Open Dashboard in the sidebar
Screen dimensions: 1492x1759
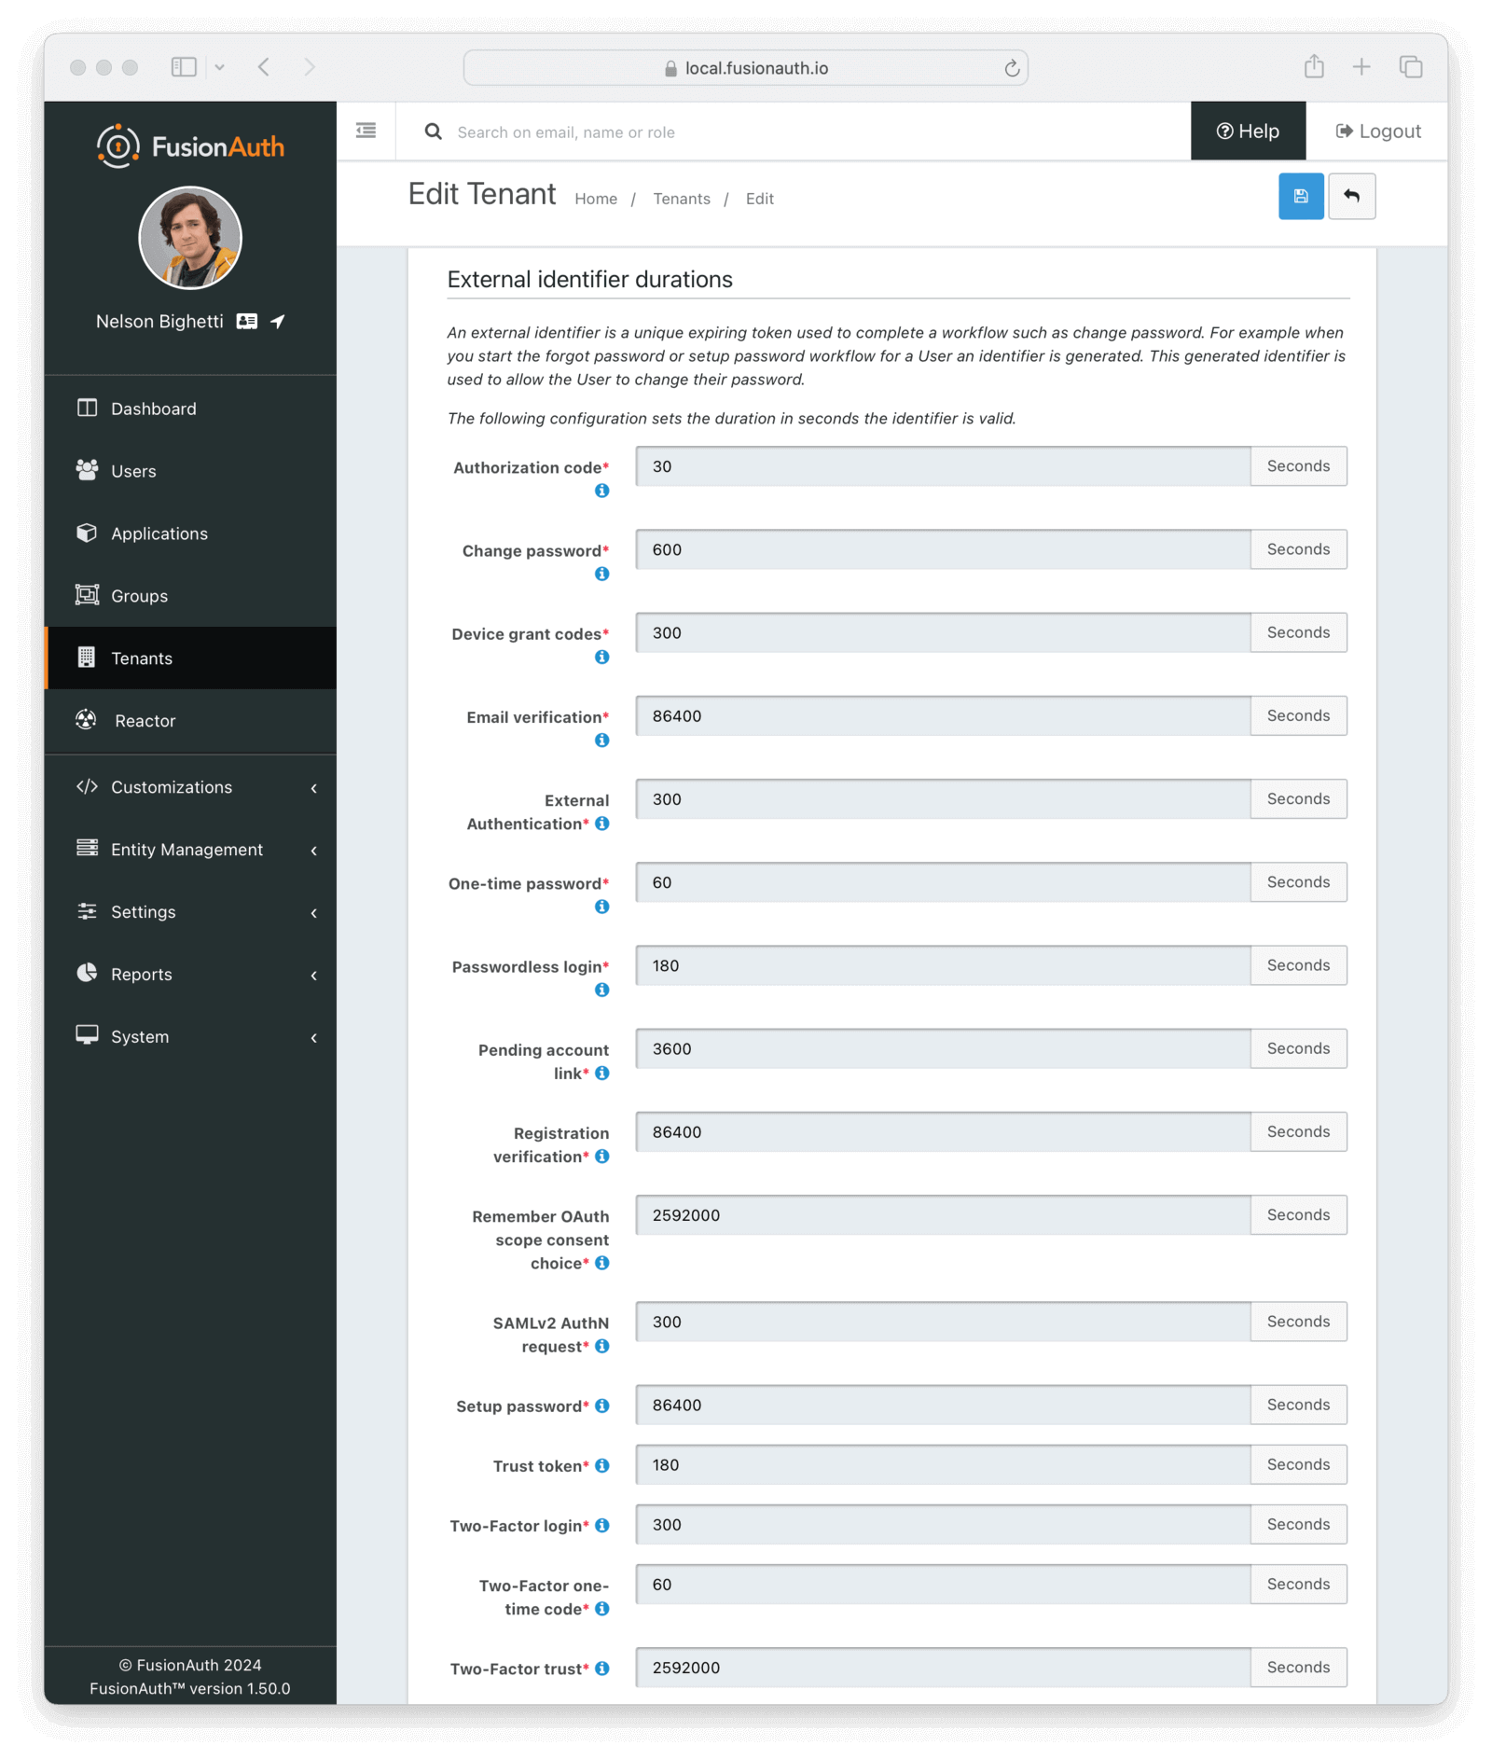tap(190, 409)
